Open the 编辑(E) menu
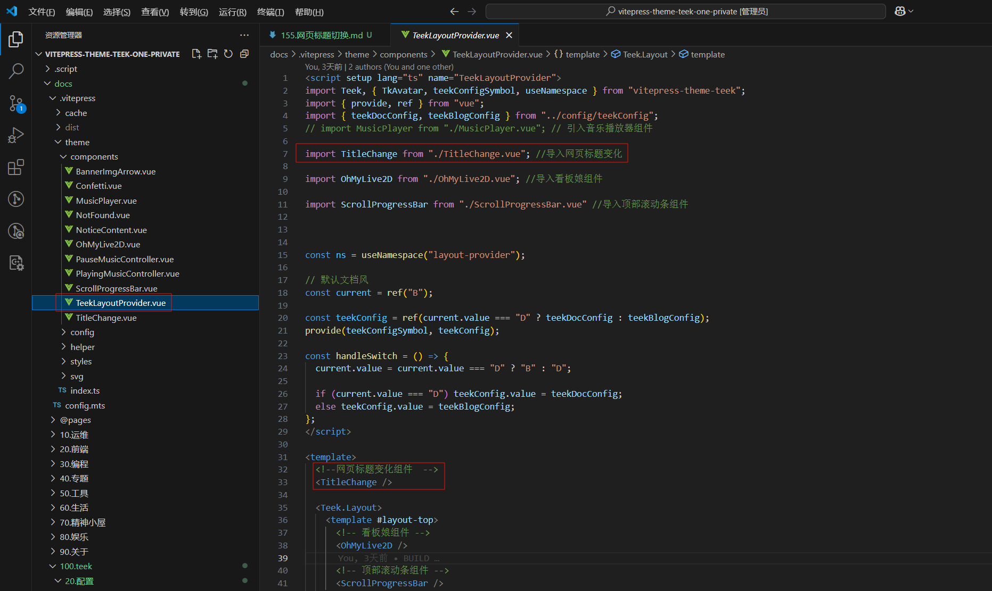 (79, 12)
